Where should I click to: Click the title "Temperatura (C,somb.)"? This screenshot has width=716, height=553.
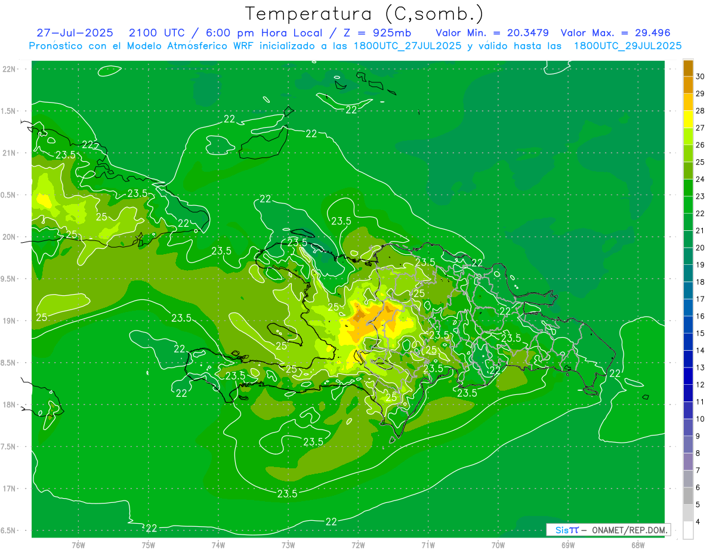(x=365, y=14)
